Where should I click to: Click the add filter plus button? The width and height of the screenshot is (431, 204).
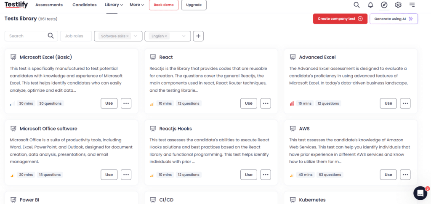[198, 36]
